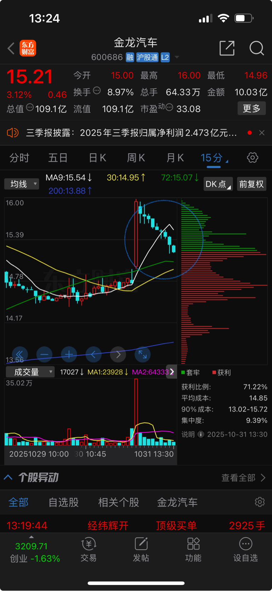This screenshot has height=591, width=272.
Task: Tap the 30:14.95 moving average value
Action: pyautogui.click(x=126, y=177)
